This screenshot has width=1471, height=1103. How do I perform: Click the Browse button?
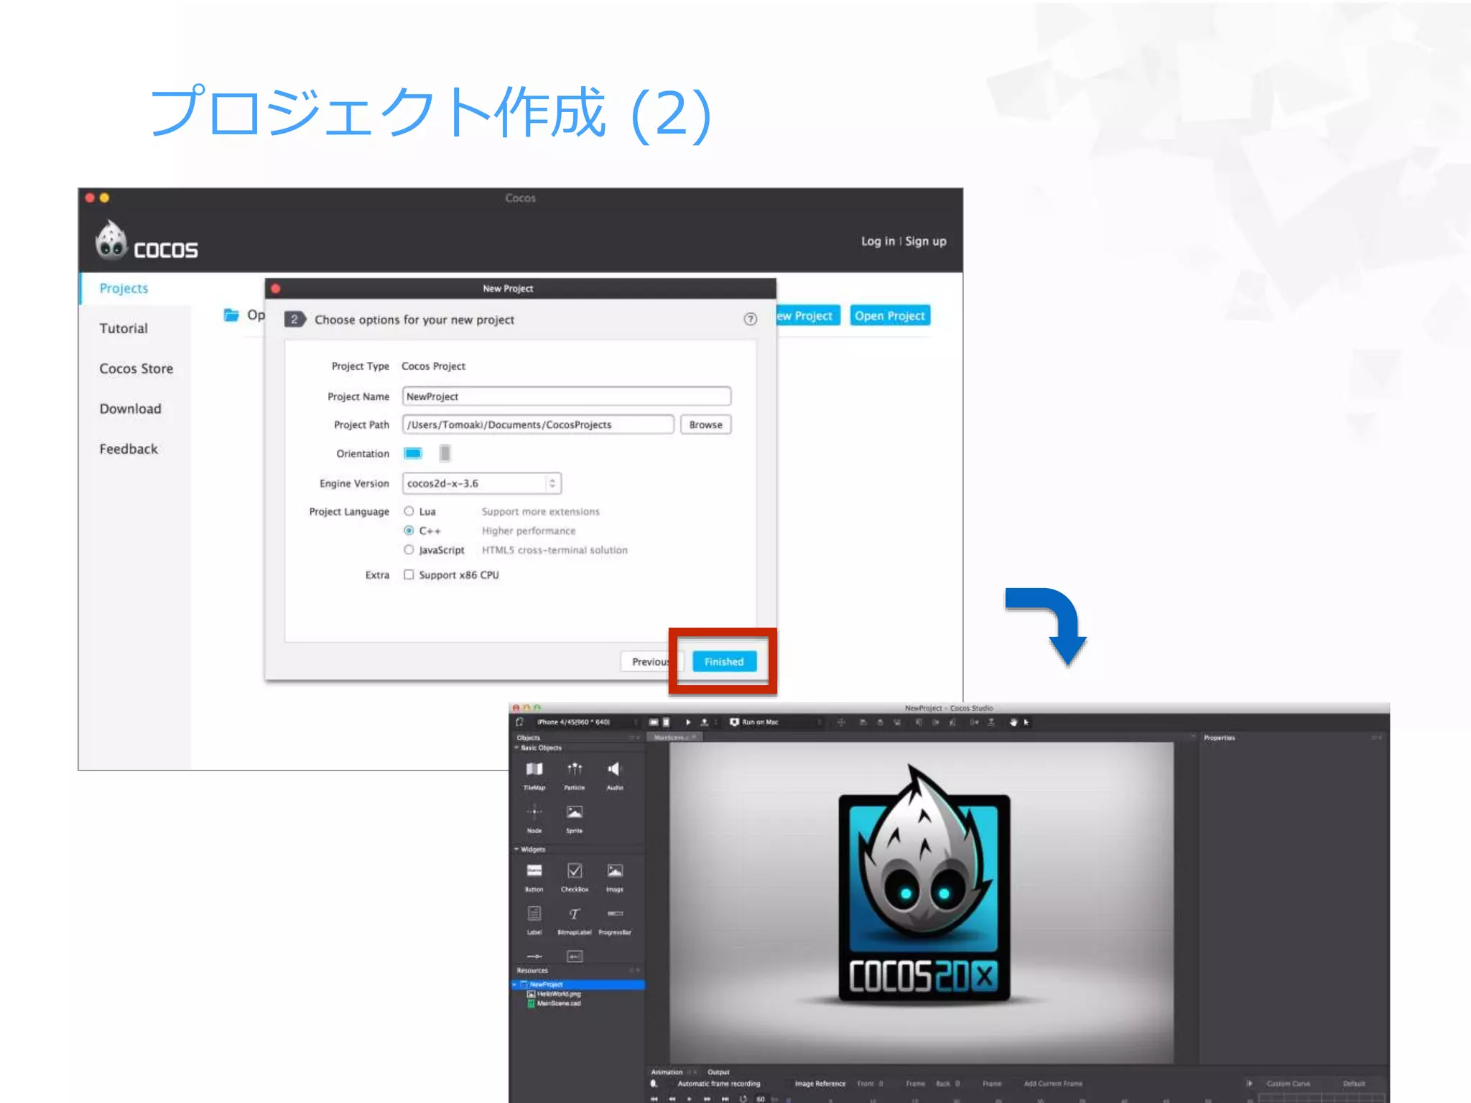[705, 424]
